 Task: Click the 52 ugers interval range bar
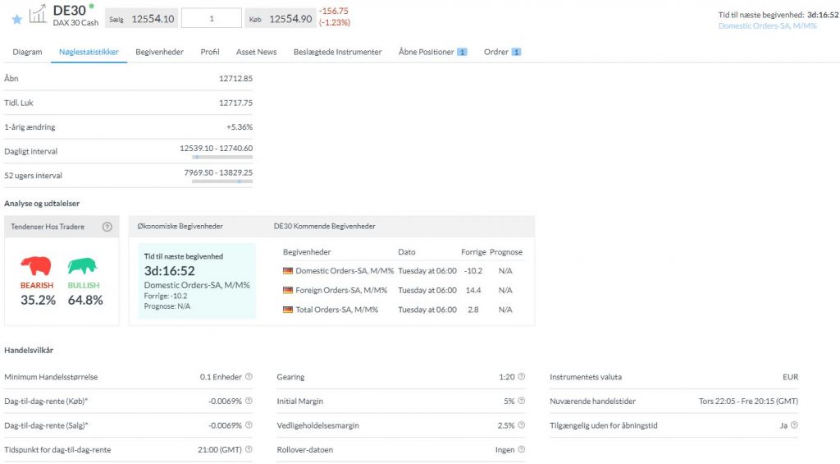pos(222,181)
